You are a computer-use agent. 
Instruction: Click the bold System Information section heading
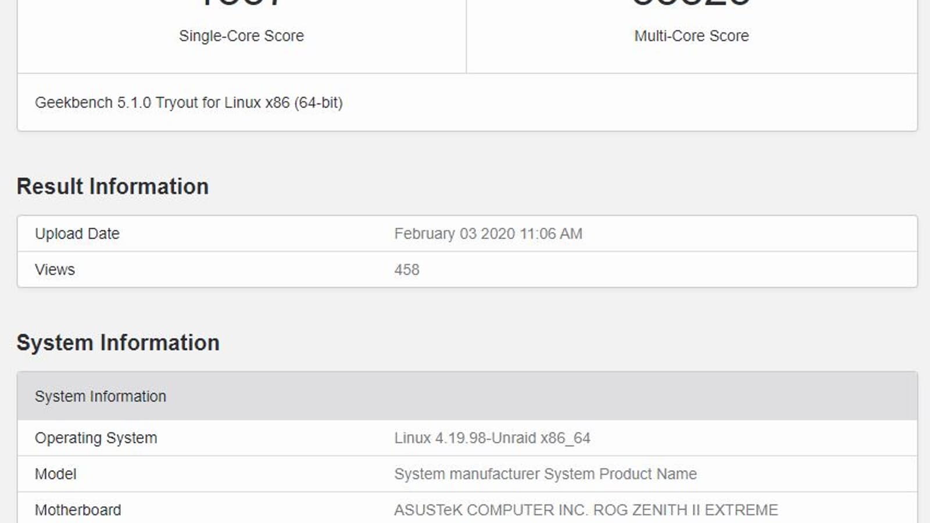click(x=117, y=343)
